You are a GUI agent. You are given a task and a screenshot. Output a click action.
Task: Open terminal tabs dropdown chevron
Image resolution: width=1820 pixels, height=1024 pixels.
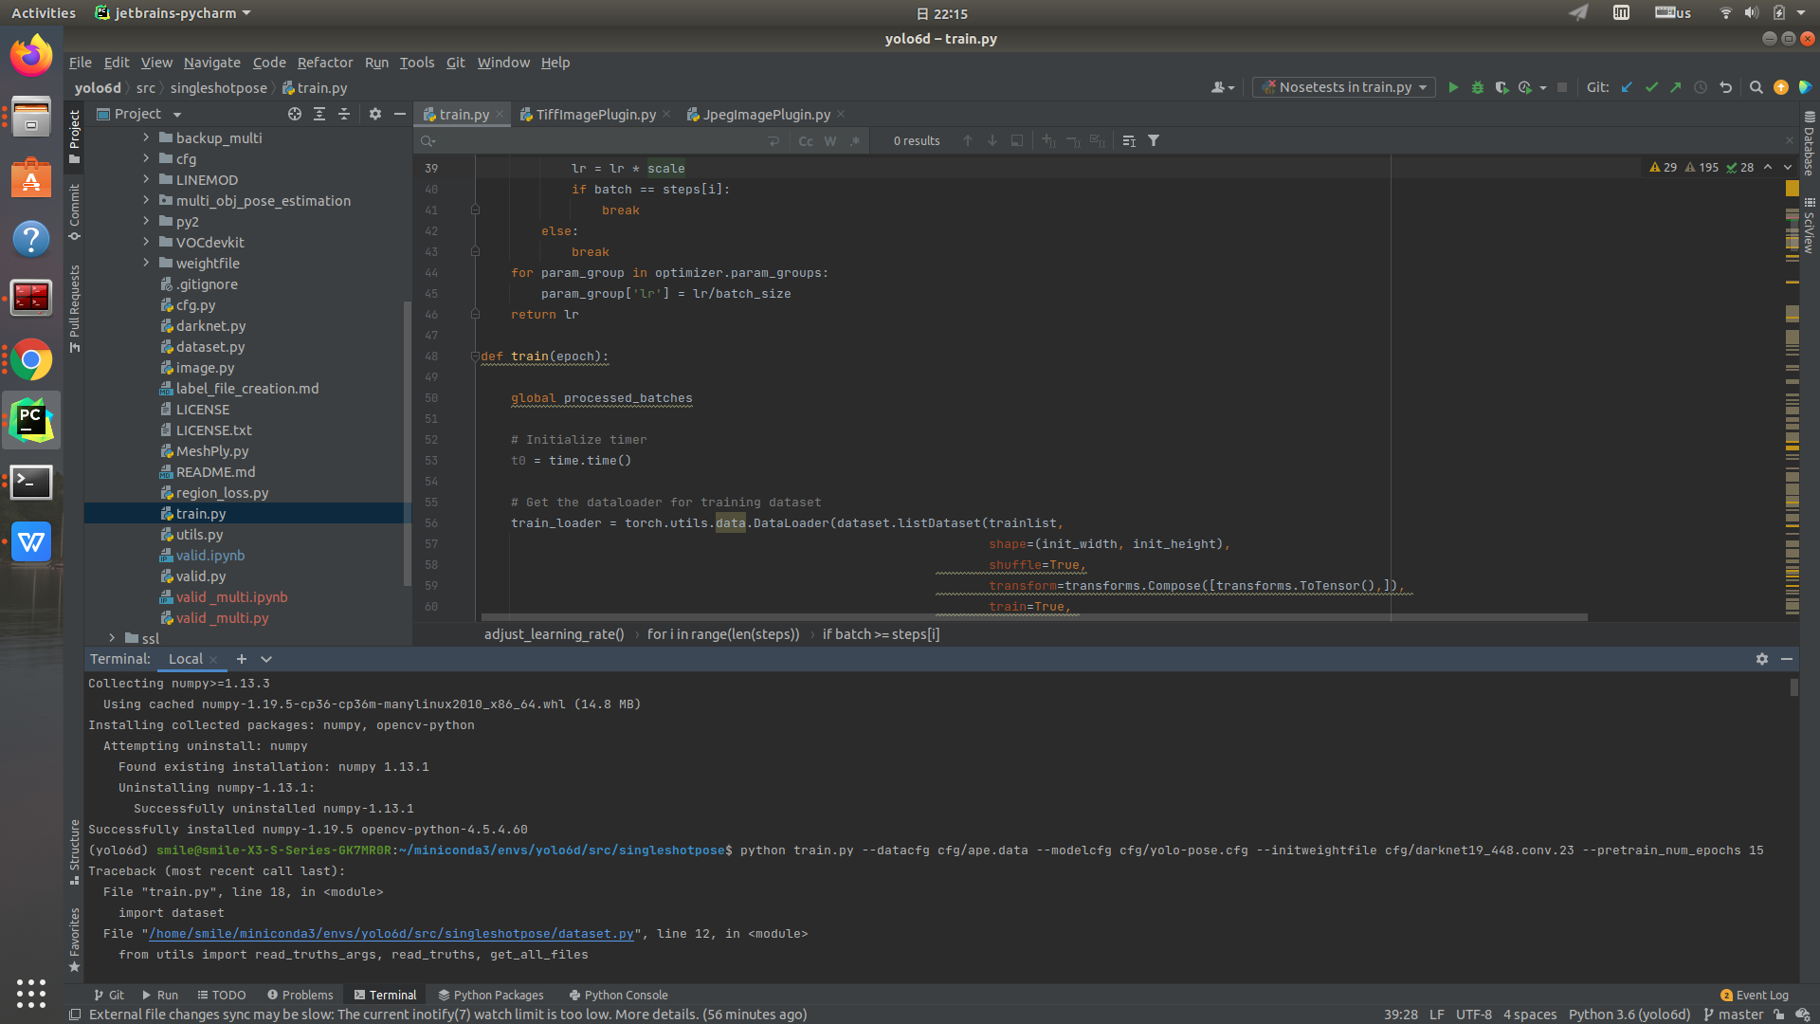[x=266, y=659]
